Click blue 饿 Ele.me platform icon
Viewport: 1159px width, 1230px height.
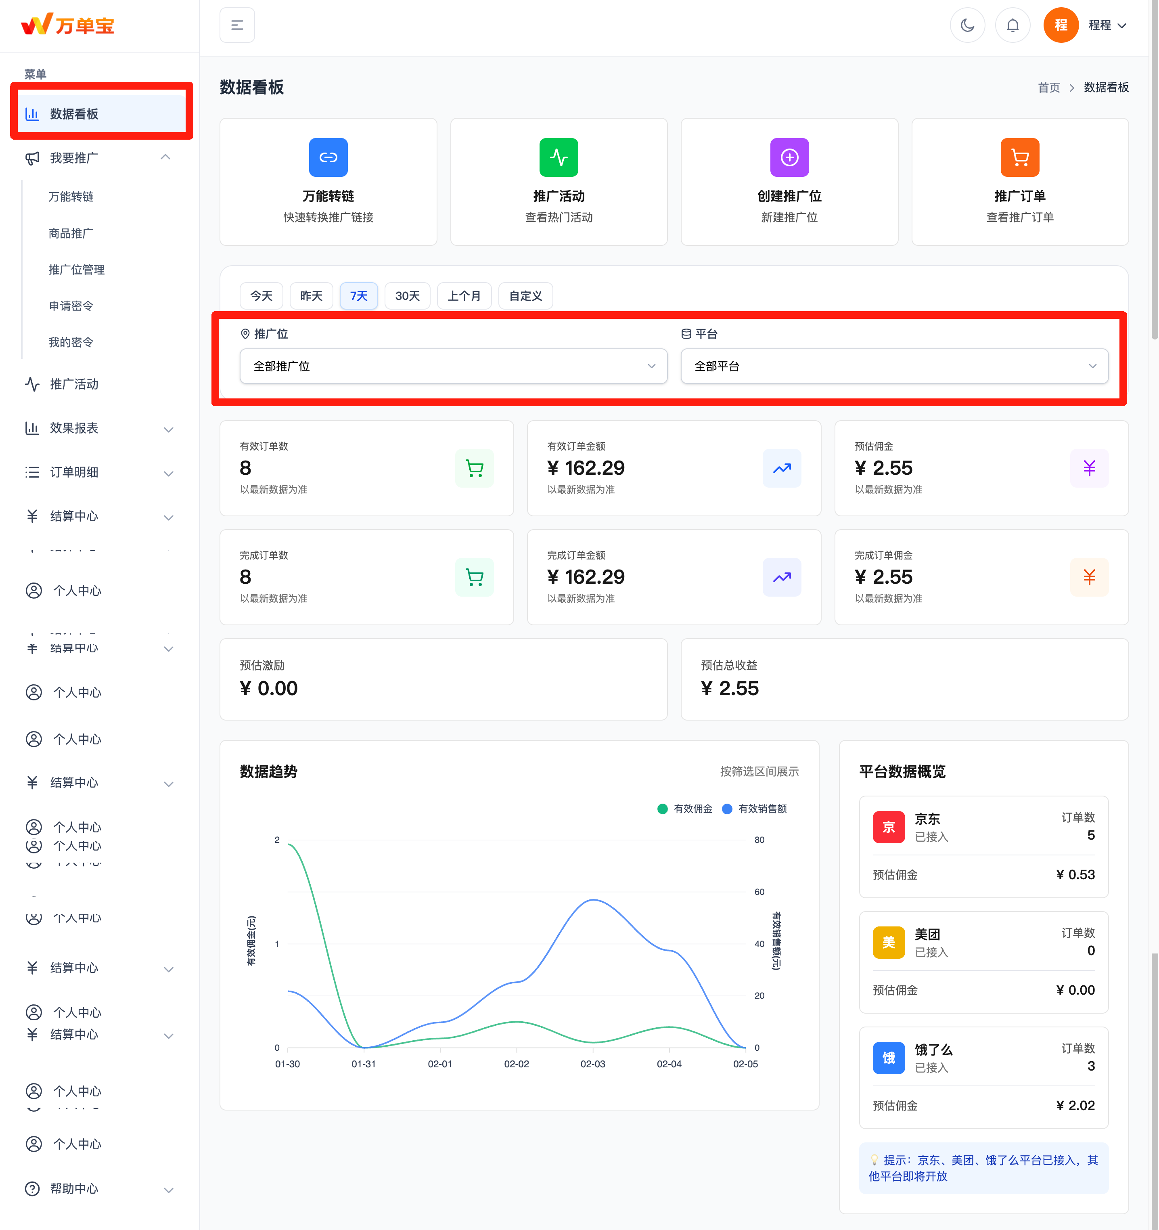coord(889,1058)
